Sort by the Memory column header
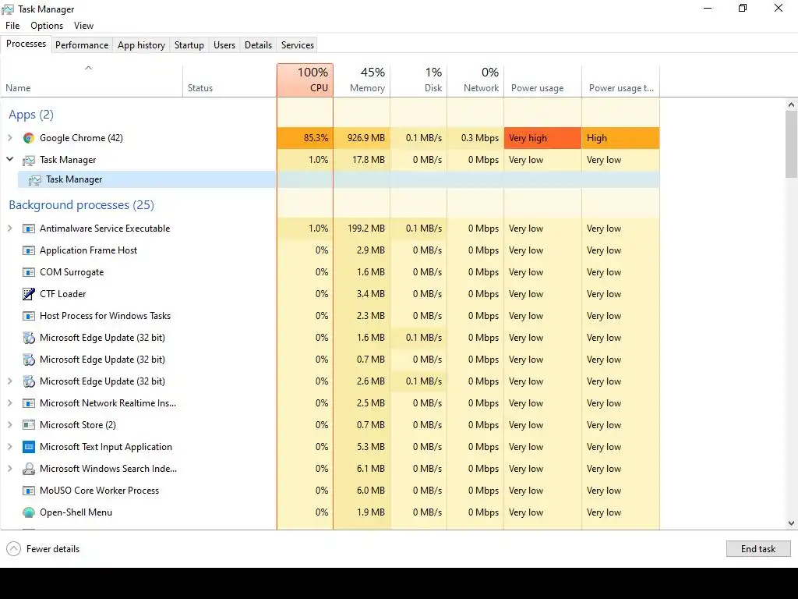This screenshot has height=599, width=798. pos(362,80)
